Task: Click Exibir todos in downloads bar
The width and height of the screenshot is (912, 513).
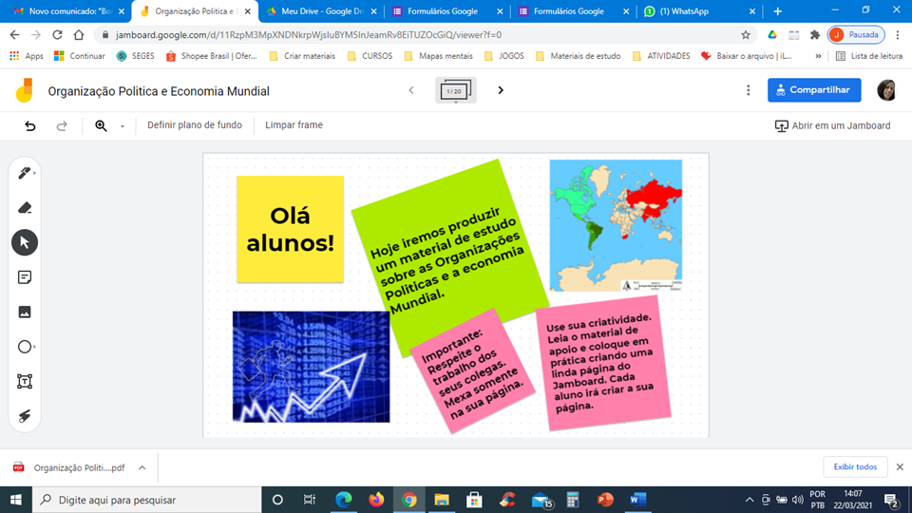Action: pyautogui.click(x=855, y=466)
